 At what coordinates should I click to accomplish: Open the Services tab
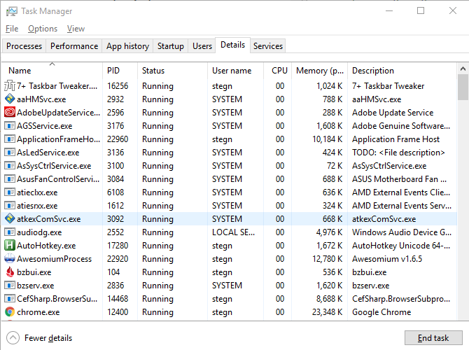tap(268, 46)
